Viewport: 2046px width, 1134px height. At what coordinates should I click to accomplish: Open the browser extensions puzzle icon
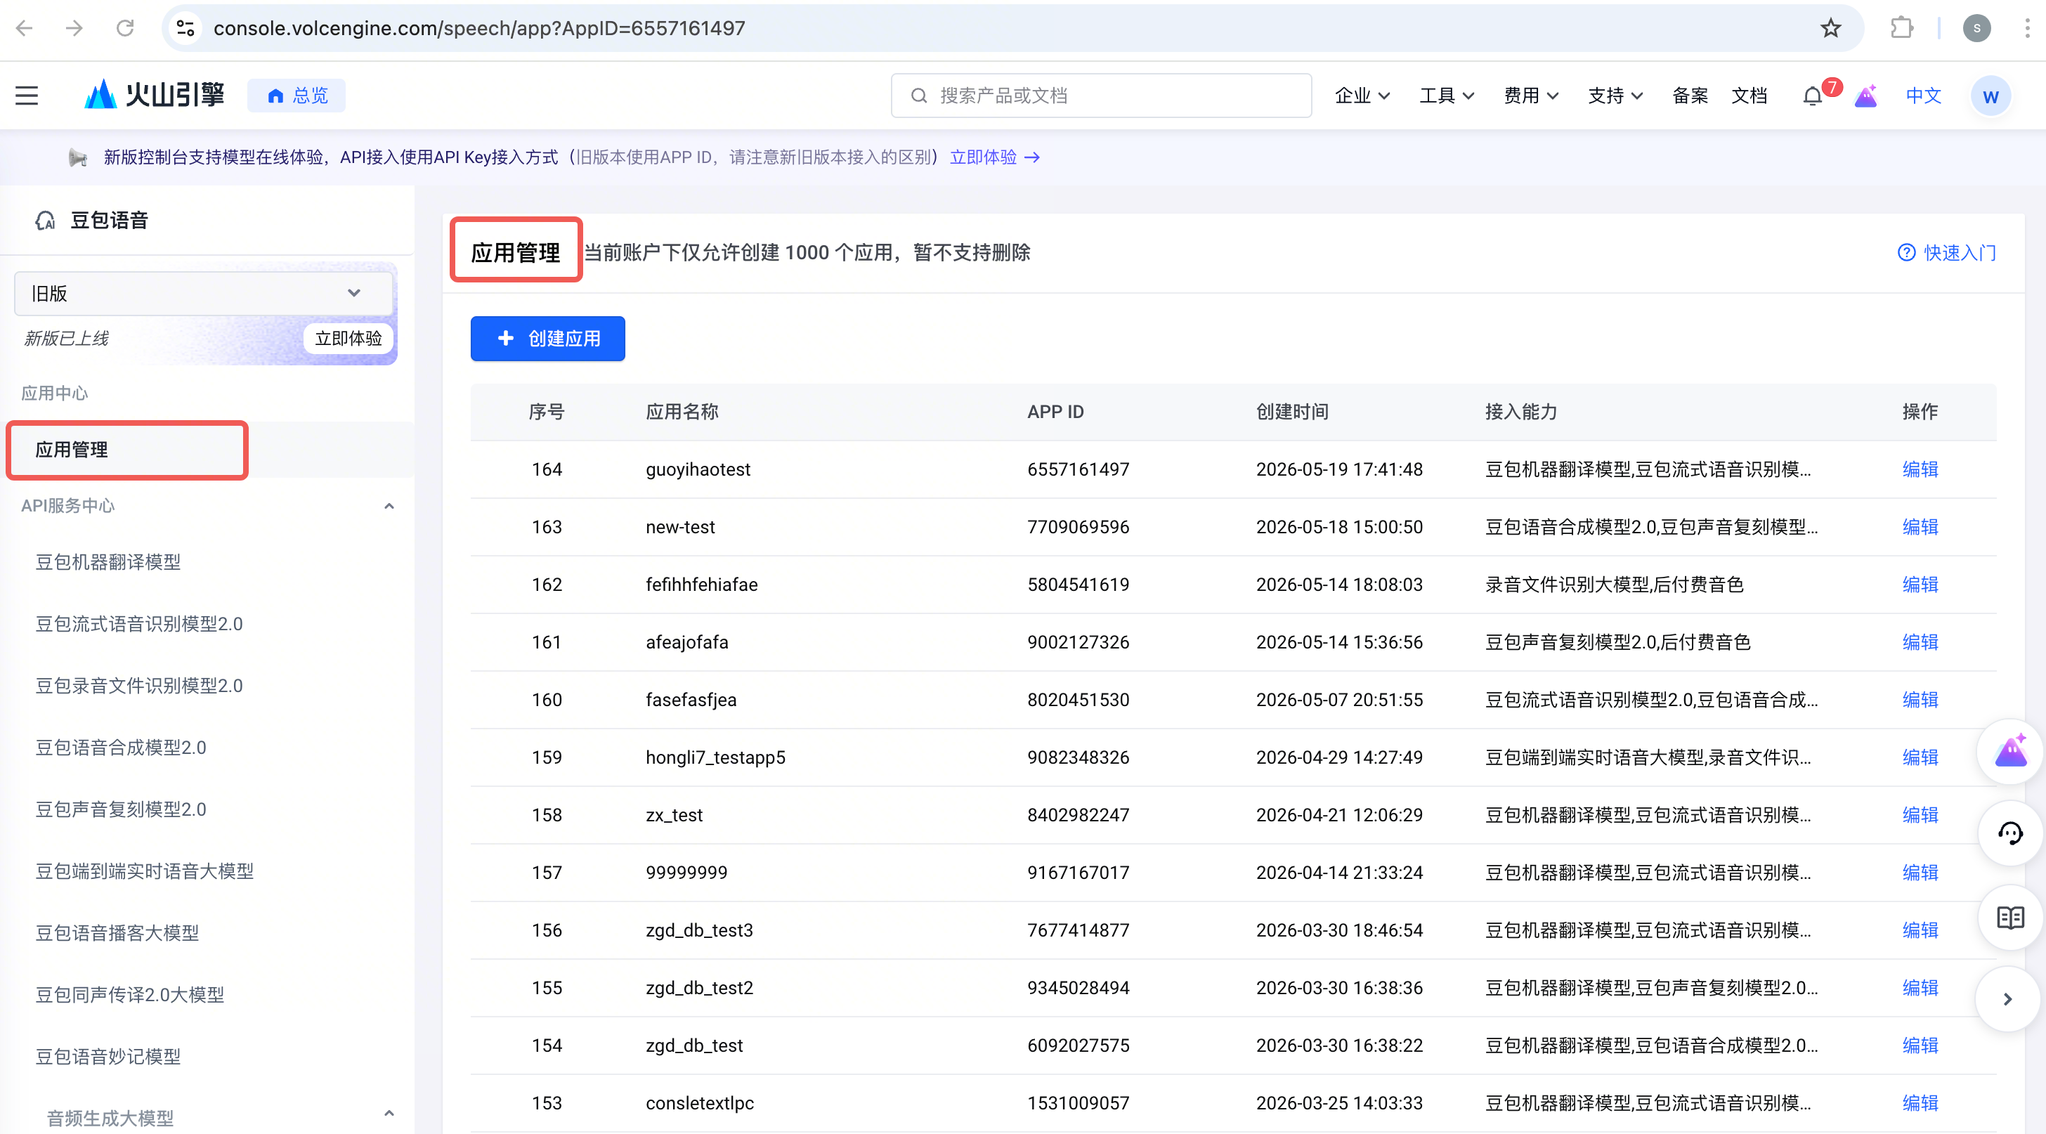1901,29
